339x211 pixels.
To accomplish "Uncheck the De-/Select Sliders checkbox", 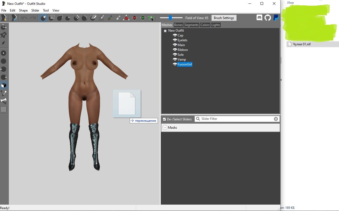I will point(164,119).
